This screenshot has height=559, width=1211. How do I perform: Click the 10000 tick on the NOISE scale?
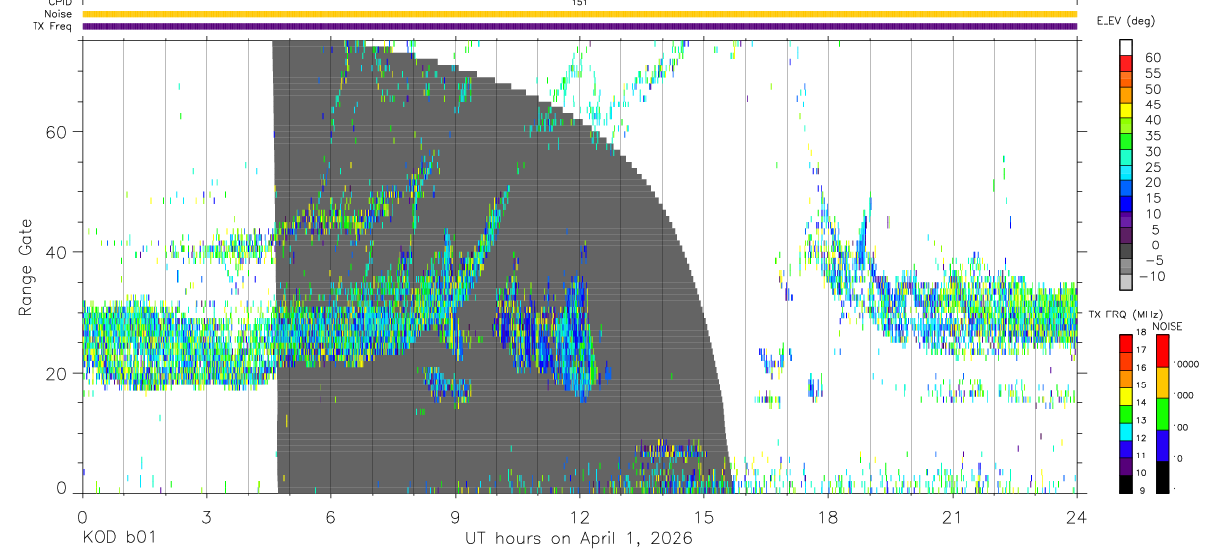tap(1184, 364)
